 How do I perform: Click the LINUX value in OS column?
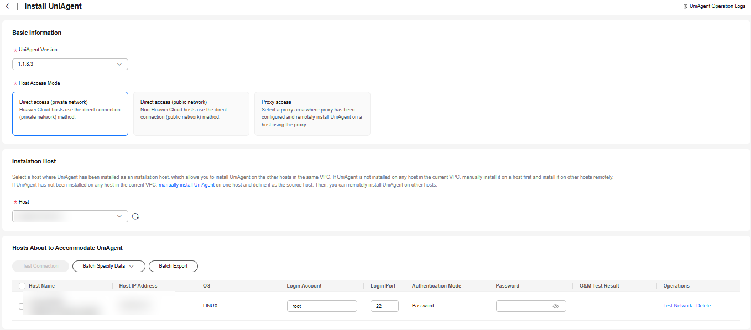(210, 306)
